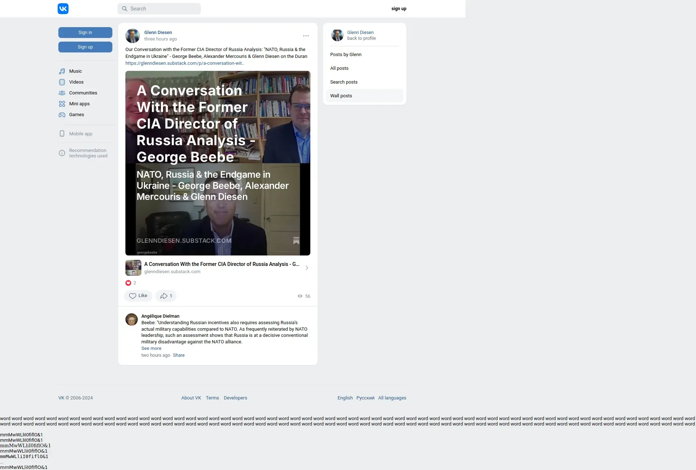Screen dimensions: 696x470
Task: Click the VK logo icon
Action: click(63, 9)
